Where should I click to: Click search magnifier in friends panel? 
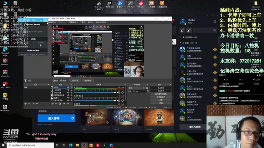click(215, 30)
